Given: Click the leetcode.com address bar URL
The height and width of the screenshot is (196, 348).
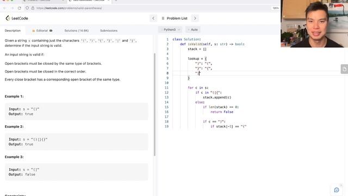Looking at the screenshot, I should (x=69, y=8).
